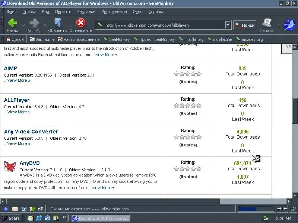Open the mozillaZine bookmark
The height and width of the screenshot is (223, 298).
coord(220,39)
